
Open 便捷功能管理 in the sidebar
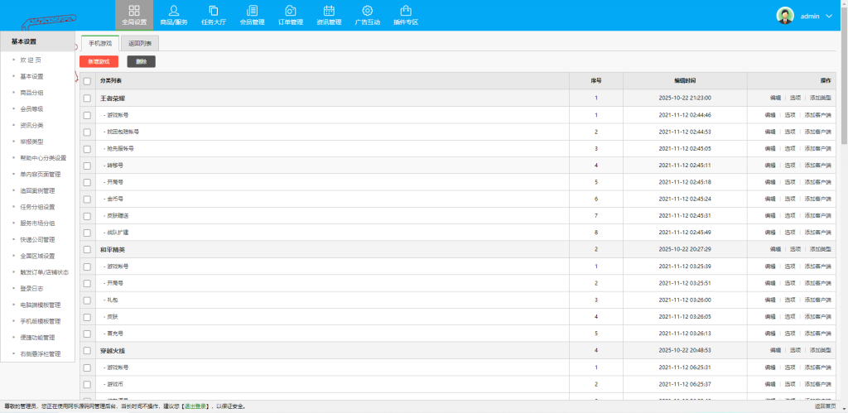pos(38,337)
